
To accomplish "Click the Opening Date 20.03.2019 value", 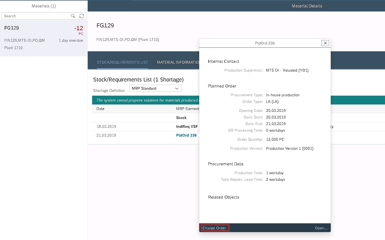I will coord(276,111).
